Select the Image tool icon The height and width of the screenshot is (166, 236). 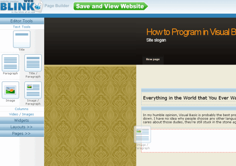point(10,90)
